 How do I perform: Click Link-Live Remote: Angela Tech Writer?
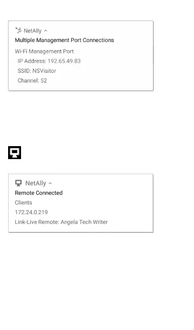point(61,222)
